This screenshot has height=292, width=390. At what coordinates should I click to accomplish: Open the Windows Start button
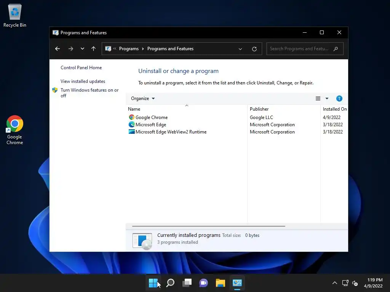click(x=153, y=283)
